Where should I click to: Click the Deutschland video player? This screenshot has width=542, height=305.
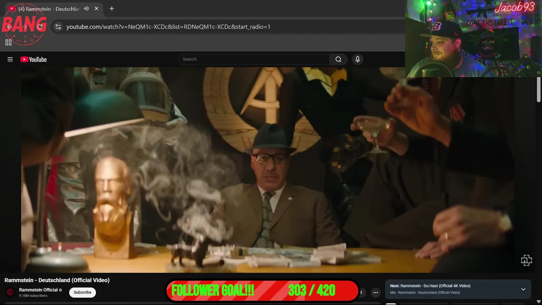point(268,169)
